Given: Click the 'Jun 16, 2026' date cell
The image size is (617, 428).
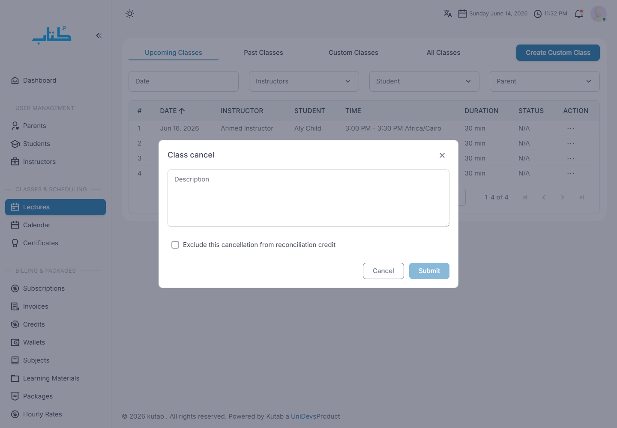Looking at the screenshot, I should [x=180, y=128].
